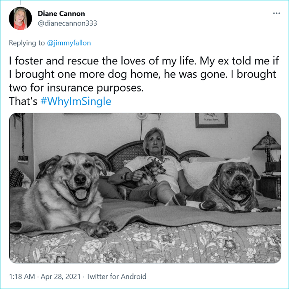Click the 1:18 AM timestamp
The width and height of the screenshot is (289, 289).
pyautogui.click(x=19, y=277)
